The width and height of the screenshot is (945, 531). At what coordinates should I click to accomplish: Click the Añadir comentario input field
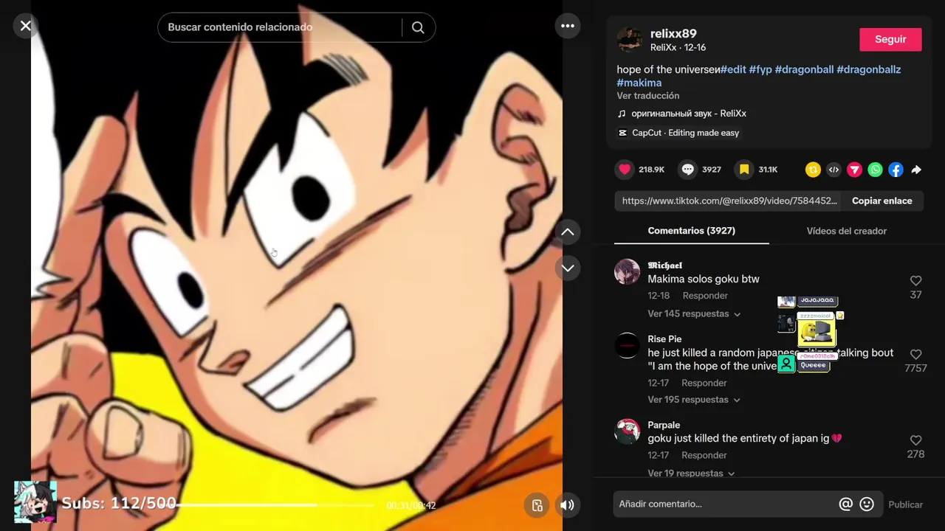click(x=725, y=504)
